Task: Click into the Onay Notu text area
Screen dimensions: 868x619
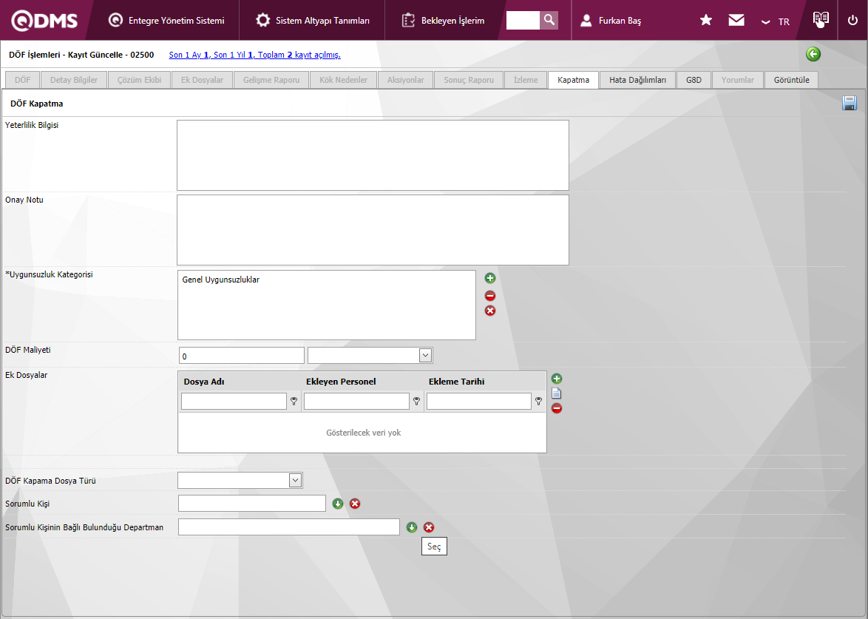Action: pyautogui.click(x=373, y=230)
